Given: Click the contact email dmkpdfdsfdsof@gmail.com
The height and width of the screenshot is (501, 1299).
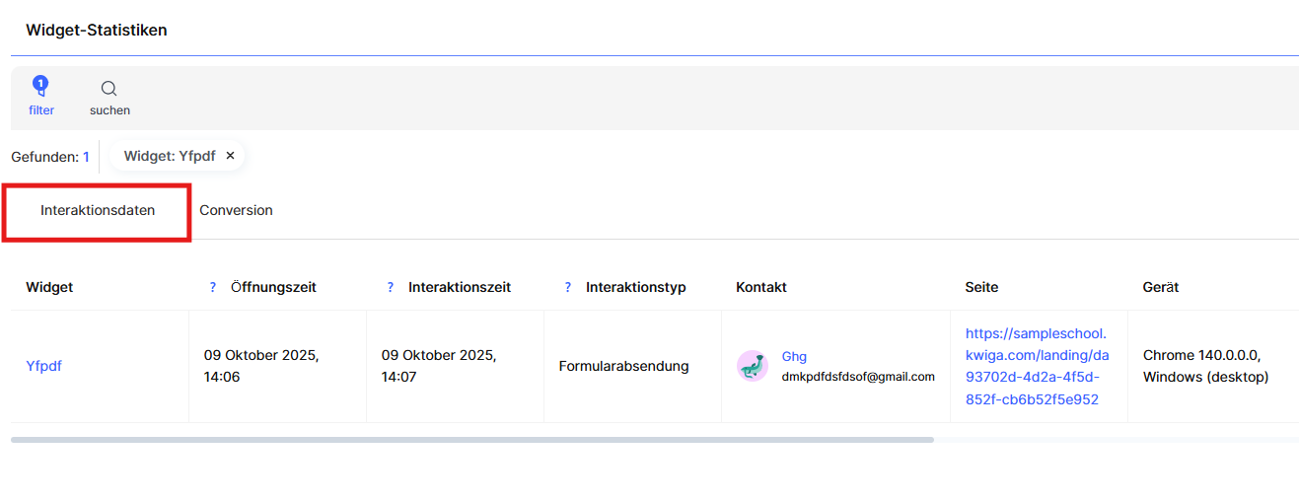Looking at the screenshot, I should click(857, 377).
